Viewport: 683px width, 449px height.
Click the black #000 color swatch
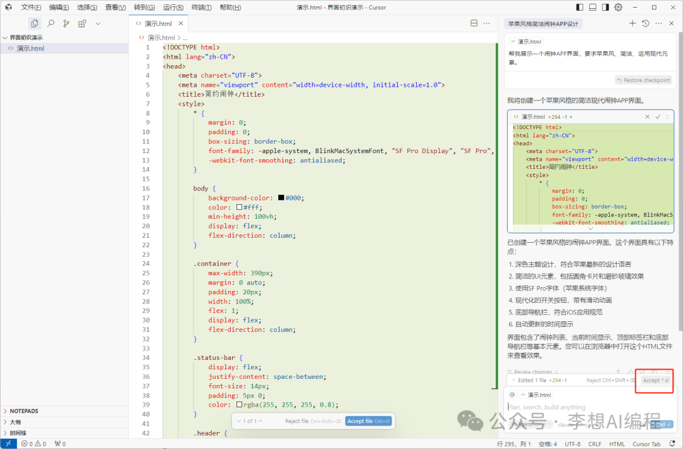tap(281, 198)
